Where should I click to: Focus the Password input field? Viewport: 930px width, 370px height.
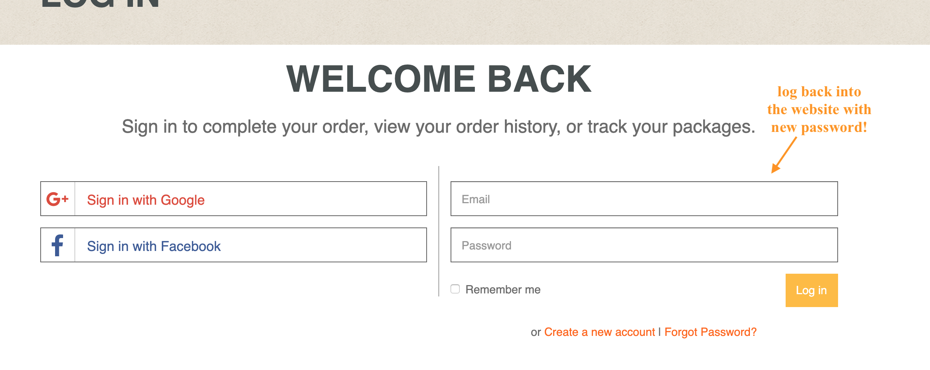[x=644, y=245]
